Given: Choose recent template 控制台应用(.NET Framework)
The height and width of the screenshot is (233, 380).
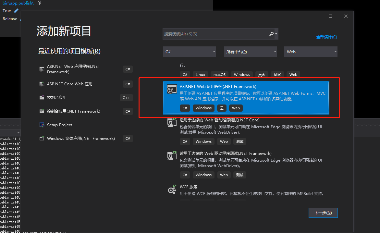Looking at the screenshot, I should click(86, 111).
